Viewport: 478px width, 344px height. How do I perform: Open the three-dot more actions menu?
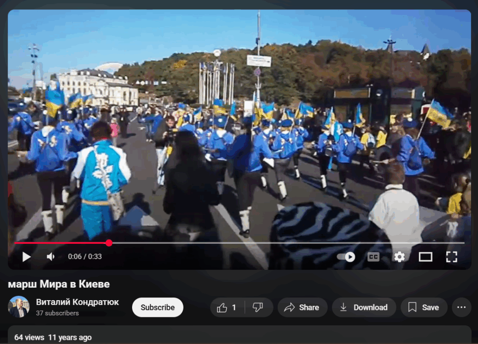click(461, 308)
